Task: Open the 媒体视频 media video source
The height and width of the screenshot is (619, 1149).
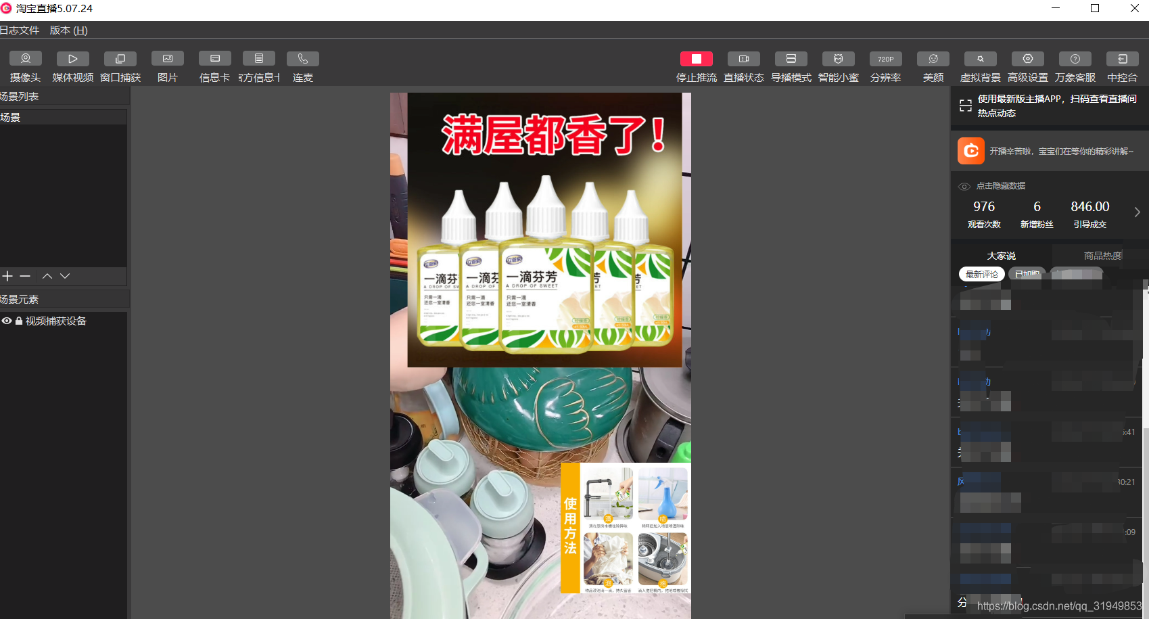Action: [73, 59]
